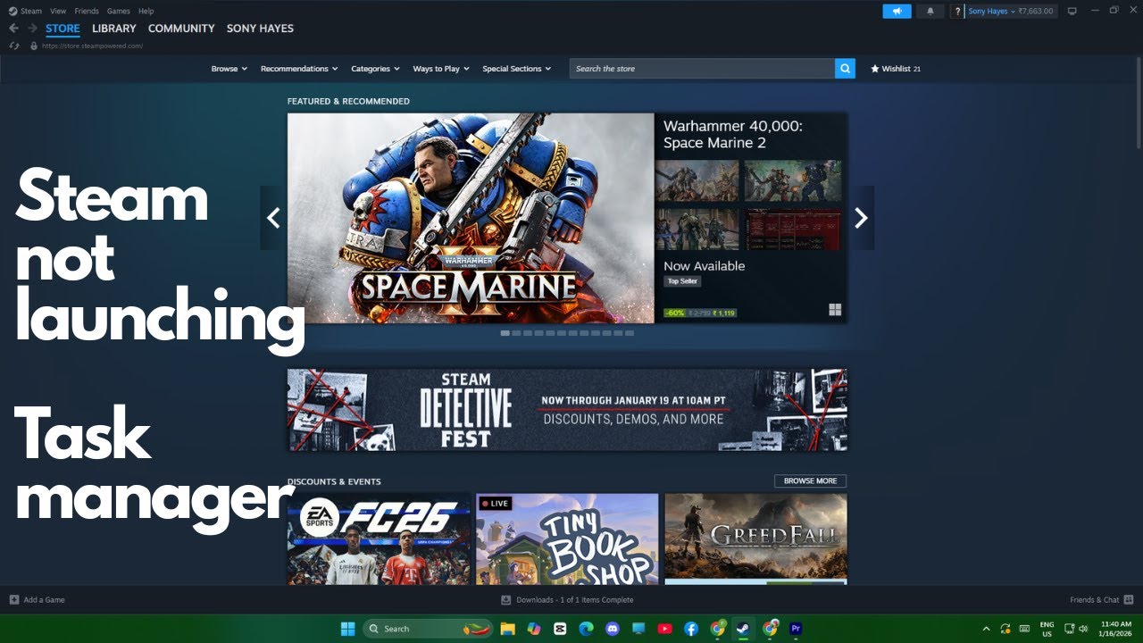Click the BROWSE MORE button
Screen dimensions: 1143x643
pyautogui.click(x=810, y=480)
